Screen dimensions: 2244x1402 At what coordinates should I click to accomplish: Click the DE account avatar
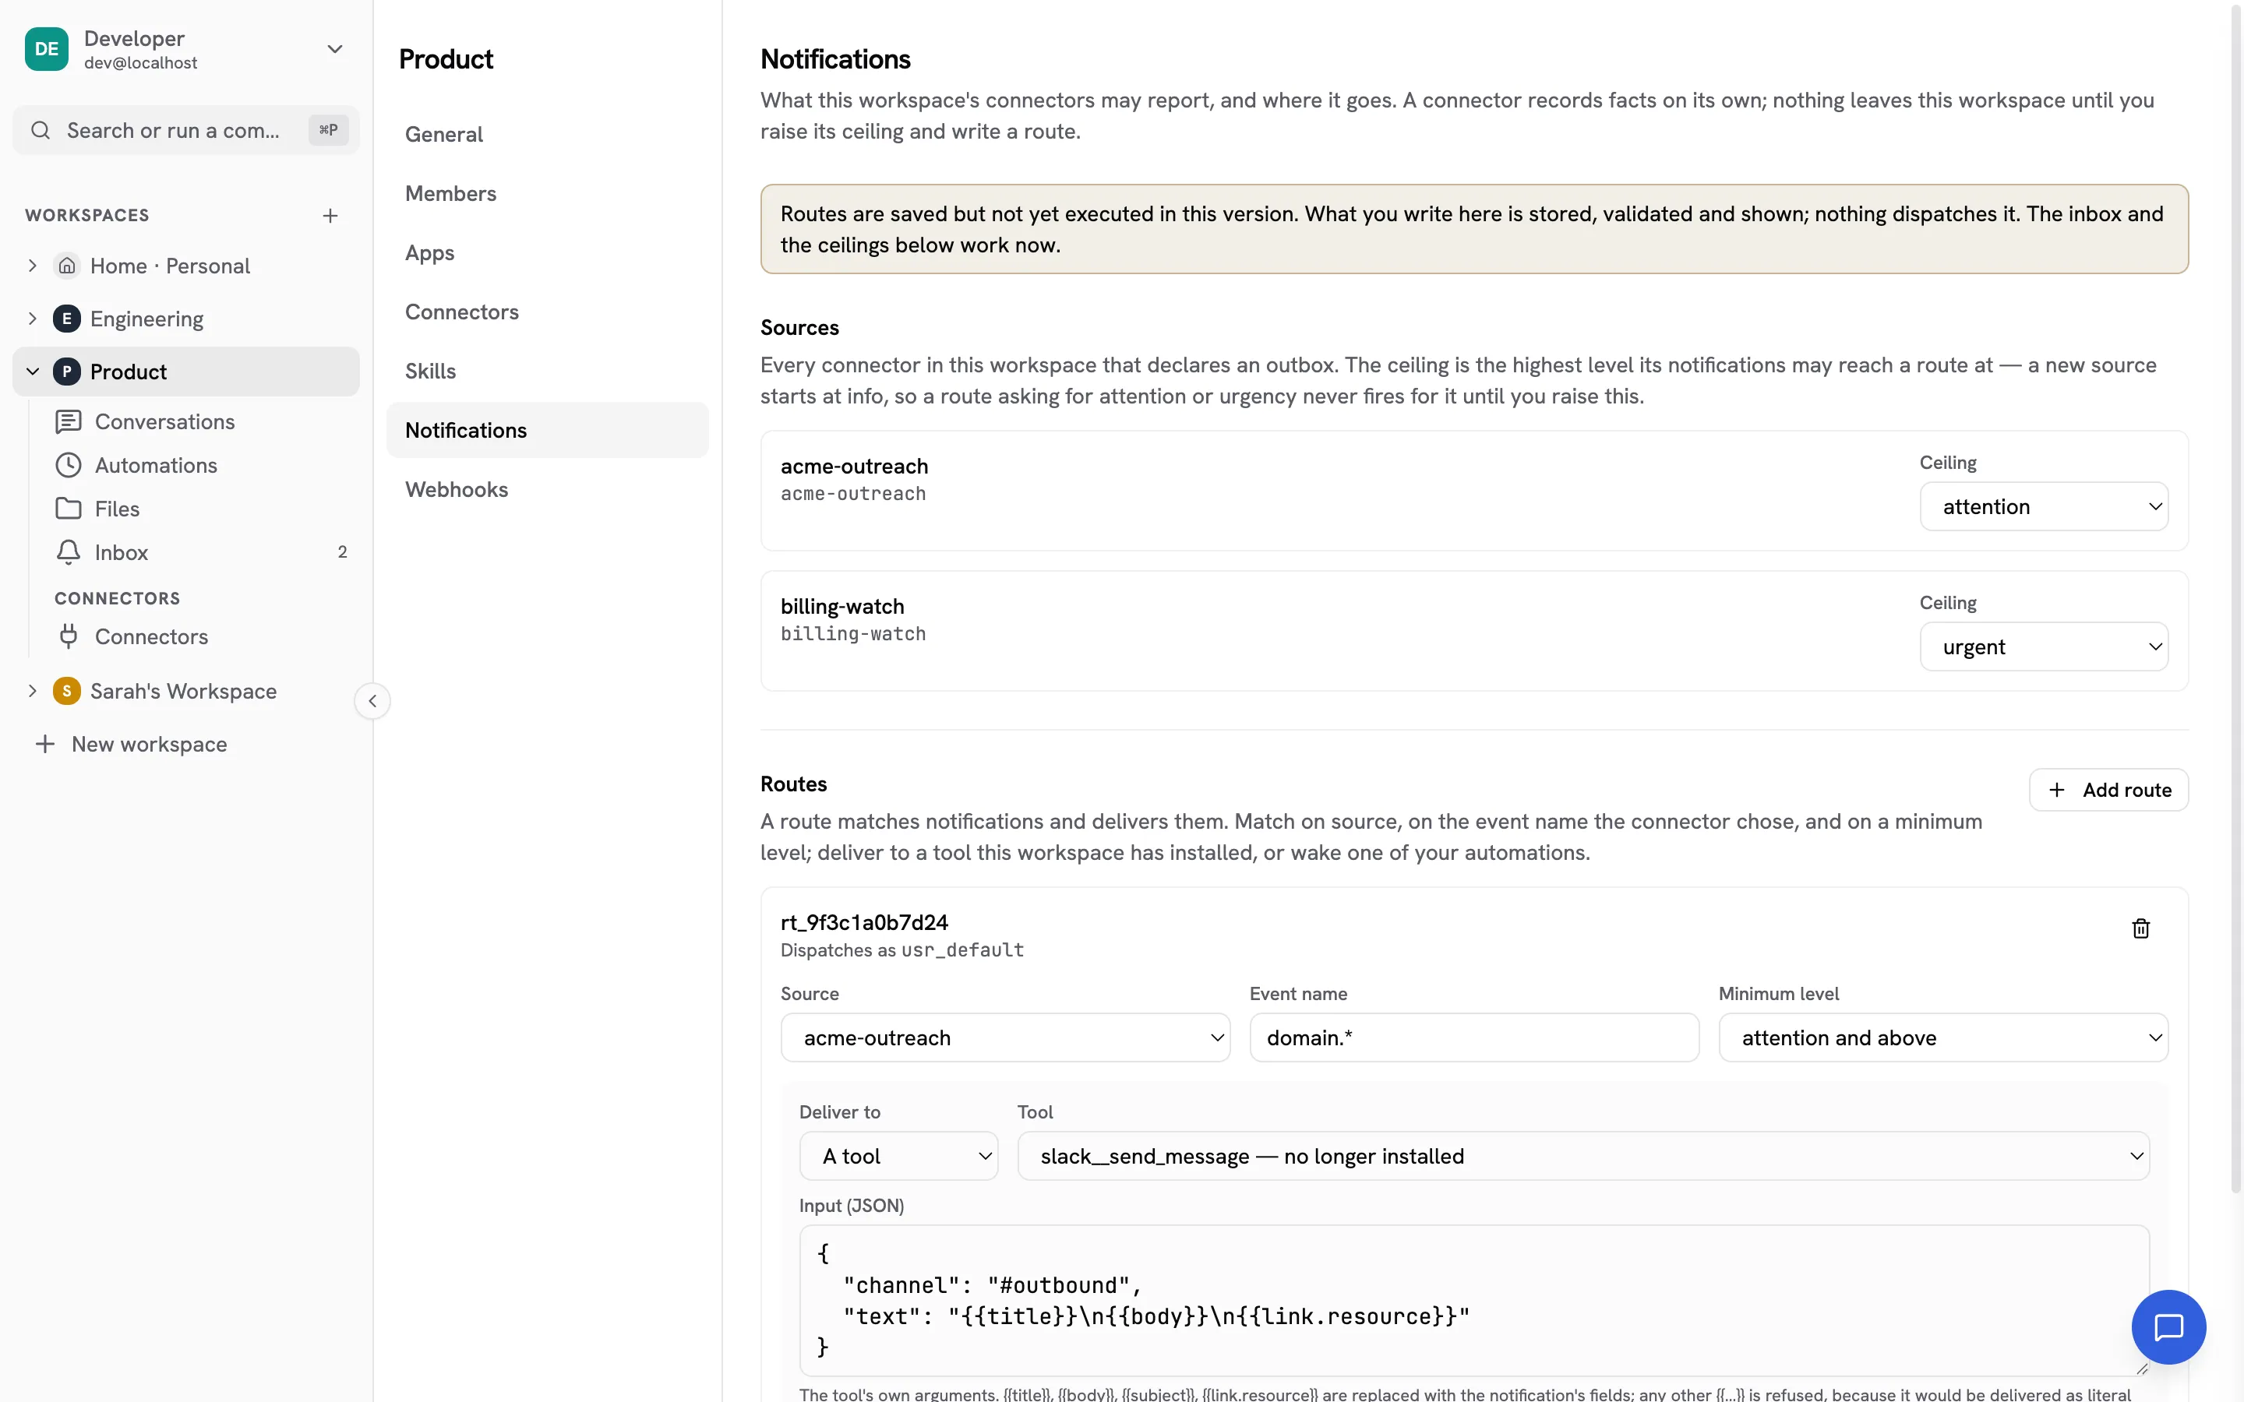(47, 49)
